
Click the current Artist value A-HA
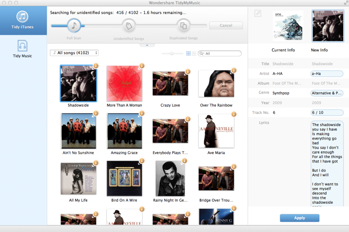click(277, 74)
